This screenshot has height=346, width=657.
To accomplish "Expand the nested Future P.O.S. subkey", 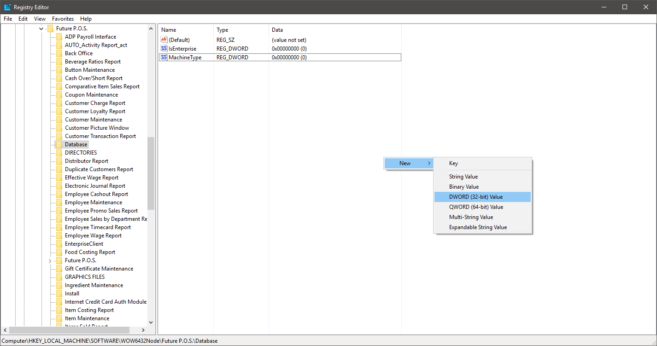I will 50,260.
